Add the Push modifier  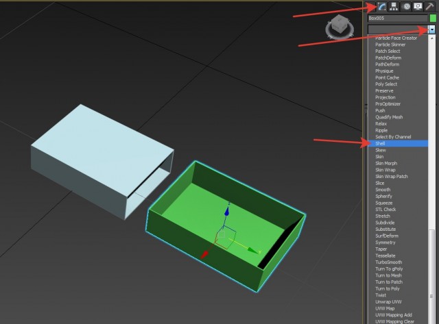point(380,111)
